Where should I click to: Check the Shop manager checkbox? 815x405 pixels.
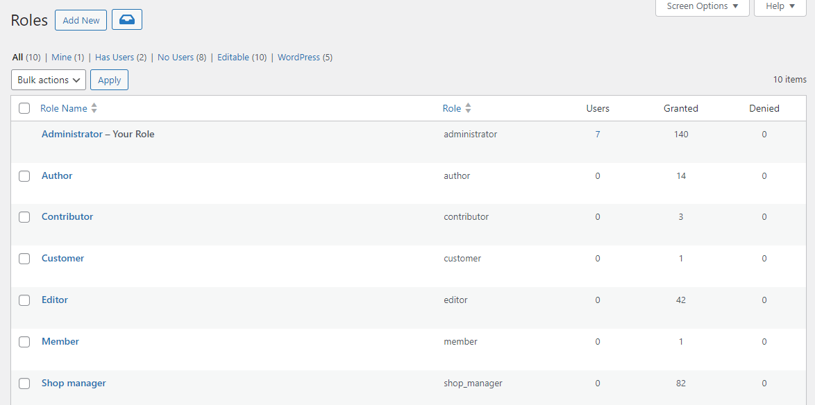click(24, 384)
